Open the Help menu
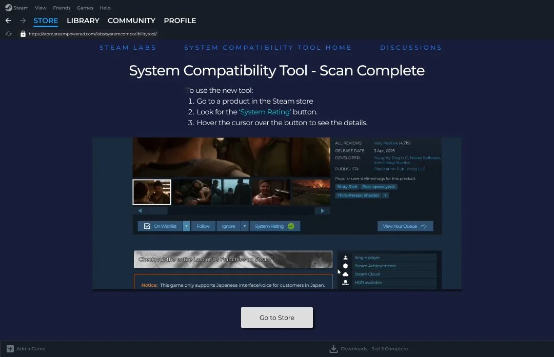 (105, 8)
